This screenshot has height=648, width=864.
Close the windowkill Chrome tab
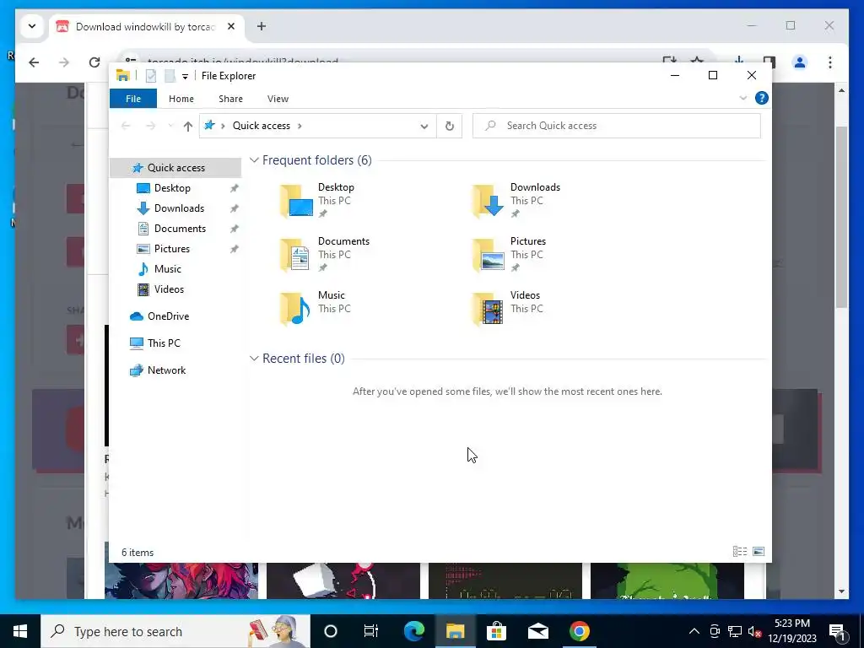tap(231, 26)
